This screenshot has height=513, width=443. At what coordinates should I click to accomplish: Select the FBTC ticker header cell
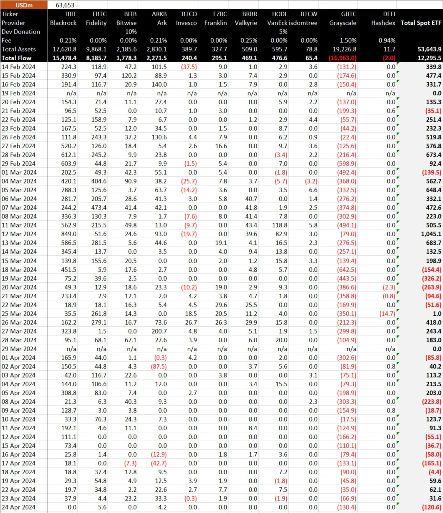coord(99,14)
